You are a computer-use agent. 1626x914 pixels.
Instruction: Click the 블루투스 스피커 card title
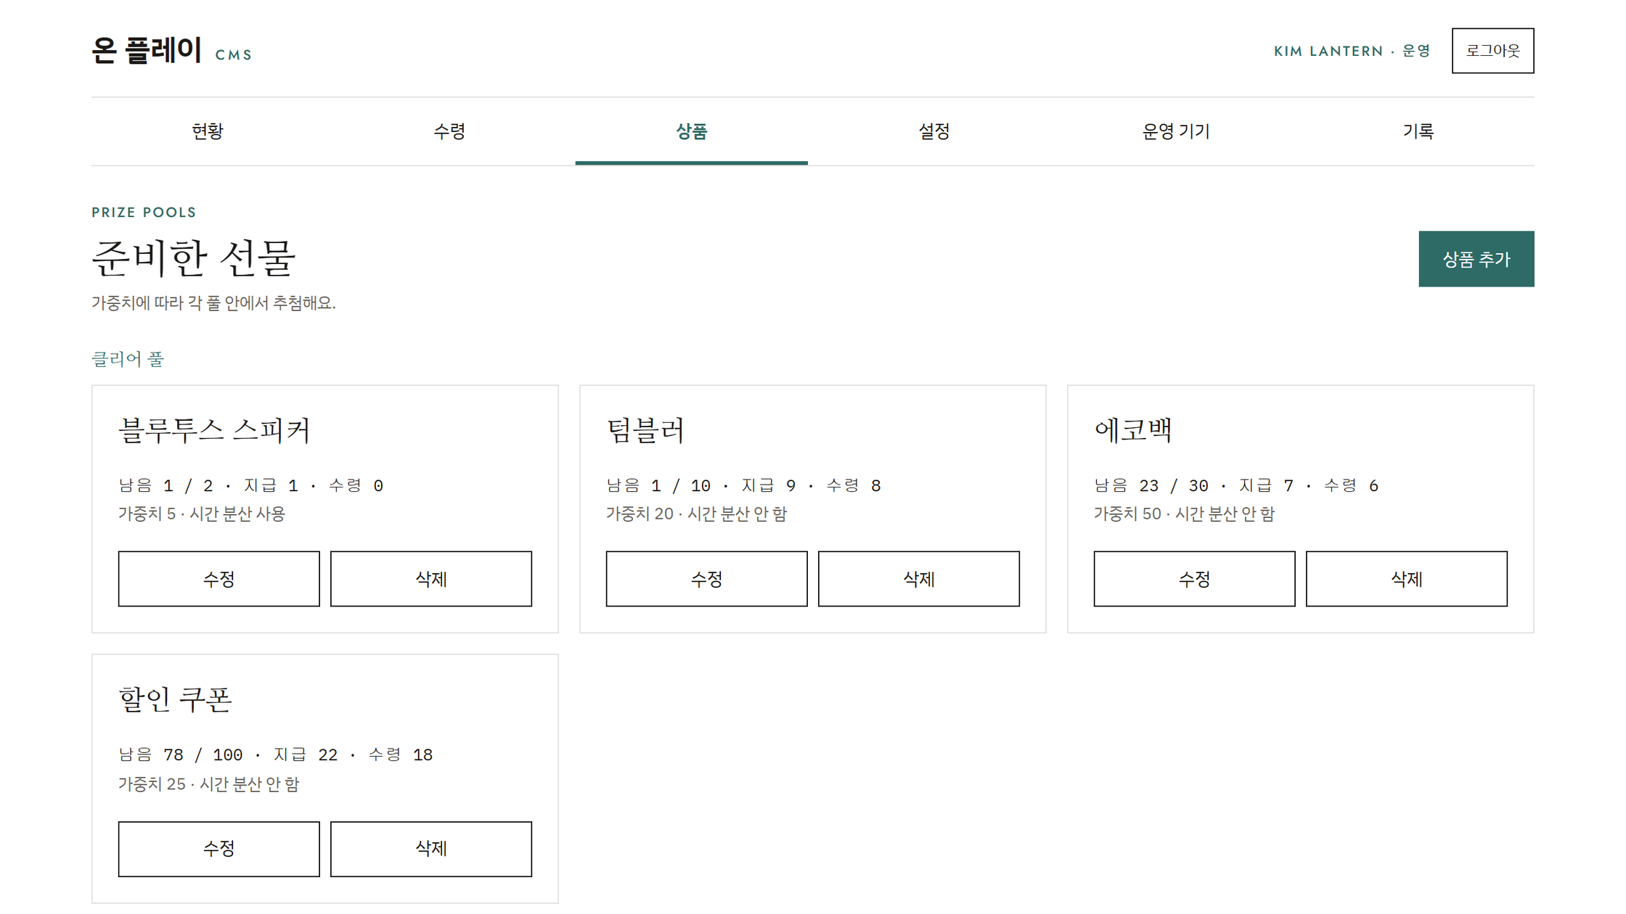(214, 429)
